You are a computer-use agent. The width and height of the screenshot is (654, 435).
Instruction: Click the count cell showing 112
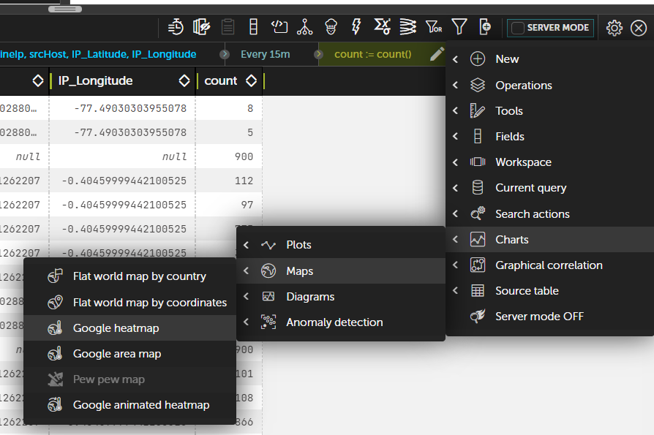(229, 181)
